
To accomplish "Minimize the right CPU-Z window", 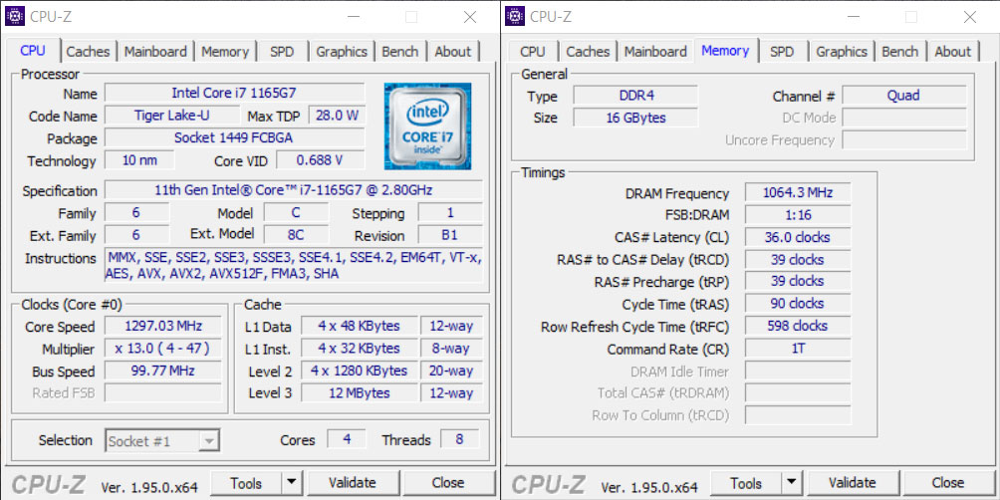I will pos(854,17).
